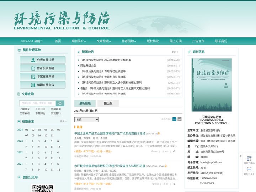Open 版权协议 navigation item

pyautogui.click(x=153, y=41)
